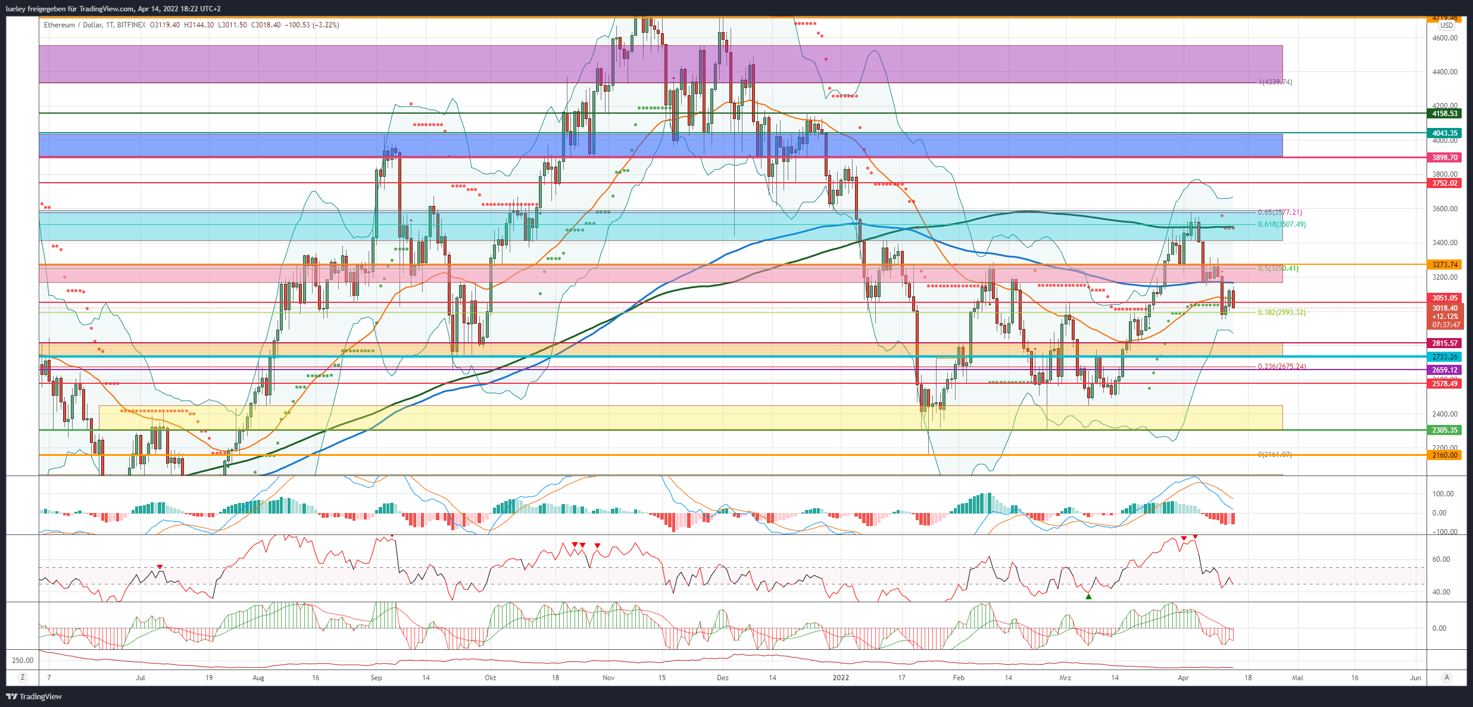1473x707 pixels.
Task: Click the Fibonacci 0.236(2675.24) level label
Action: click(x=1282, y=367)
